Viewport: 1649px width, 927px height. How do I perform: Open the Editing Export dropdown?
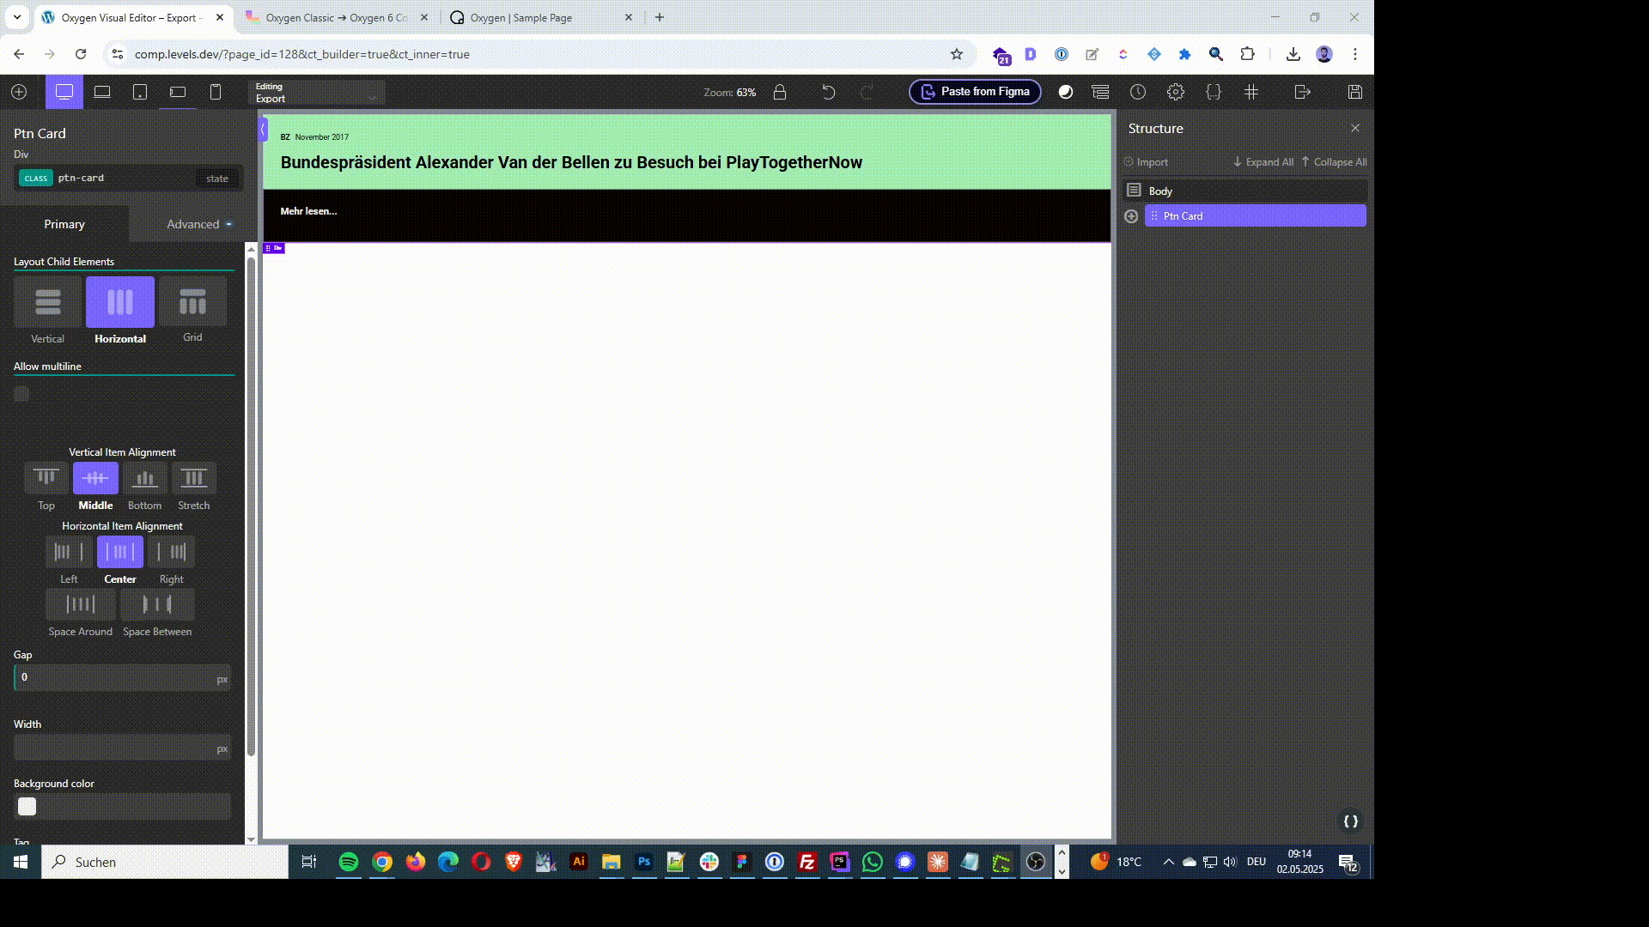click(x=316, y=93)
